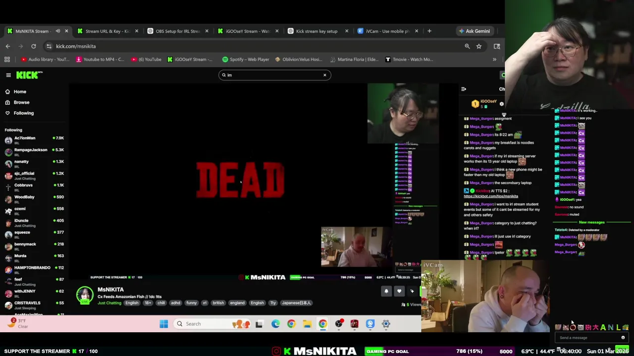Open Spotify Web Player bookmark
Viewport: 634px width, 356px height.
coord(246,59)
